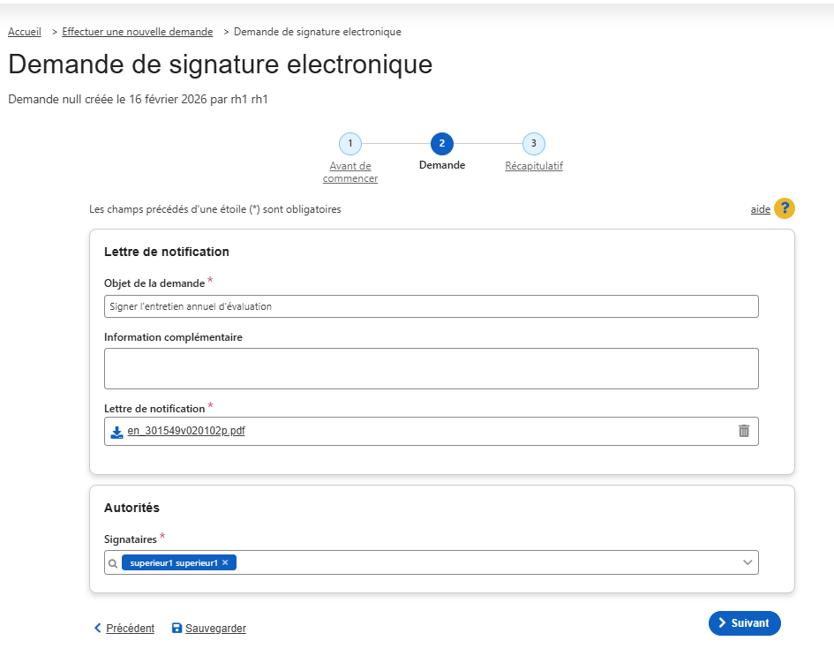
Task: Open the Accueil breadcrumb link
Action: [24, 32]
